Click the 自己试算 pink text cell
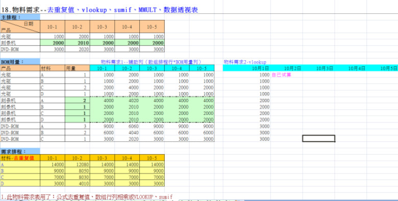 coord(281,75)
